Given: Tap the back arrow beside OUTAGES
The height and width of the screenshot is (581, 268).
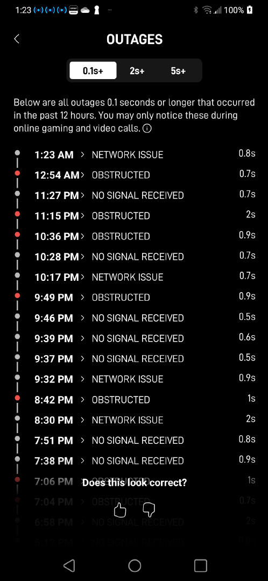Looking at the screenshot, I should pyautogui.click(x=17, y=39).
